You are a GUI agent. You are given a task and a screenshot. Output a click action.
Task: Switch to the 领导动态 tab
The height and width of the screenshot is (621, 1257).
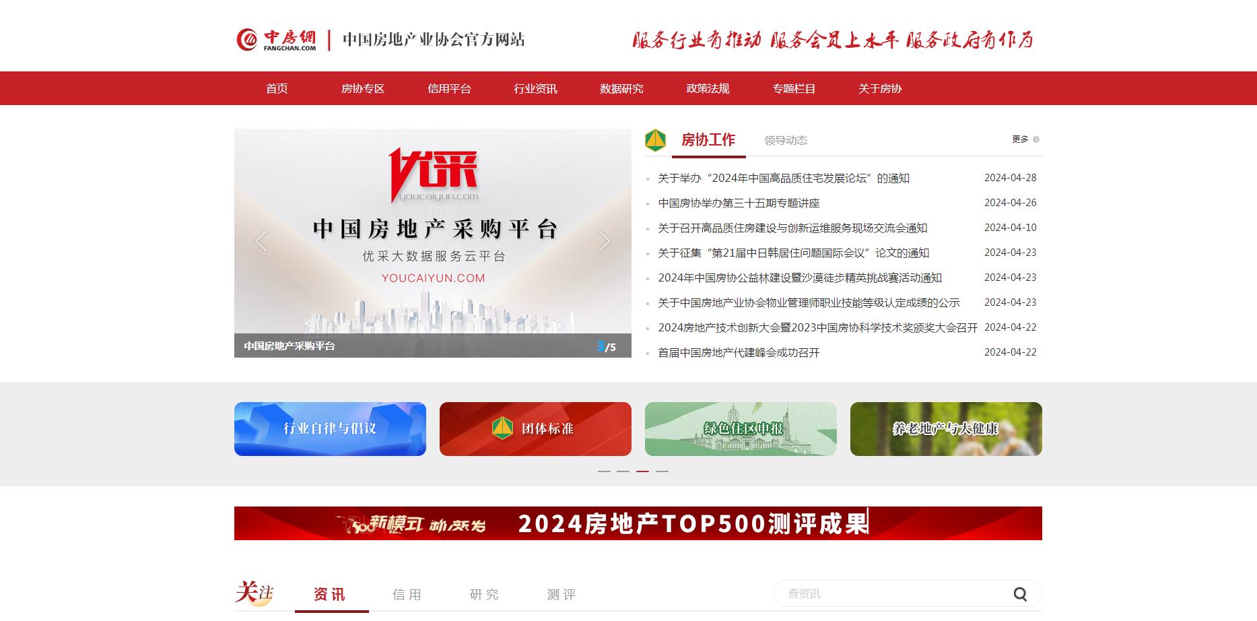pyautogui.click(x=786, y=140)
